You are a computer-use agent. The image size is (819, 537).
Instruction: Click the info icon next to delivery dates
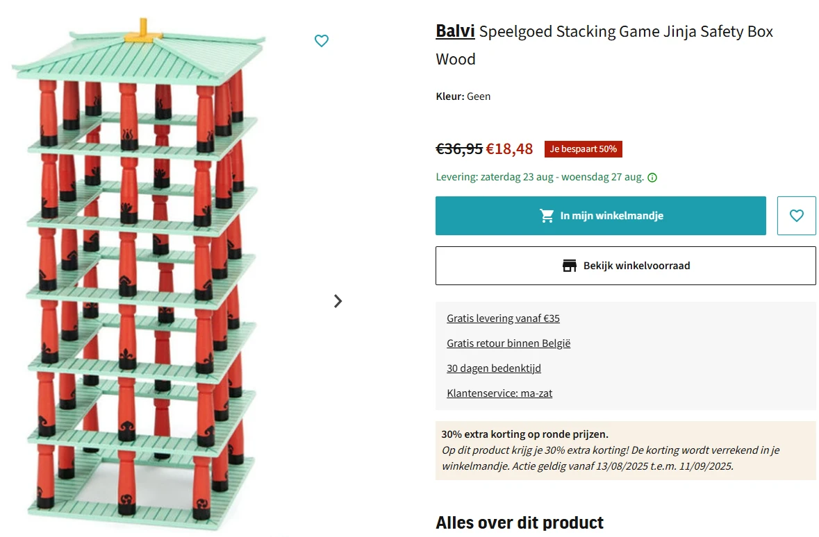coord(652,178)
